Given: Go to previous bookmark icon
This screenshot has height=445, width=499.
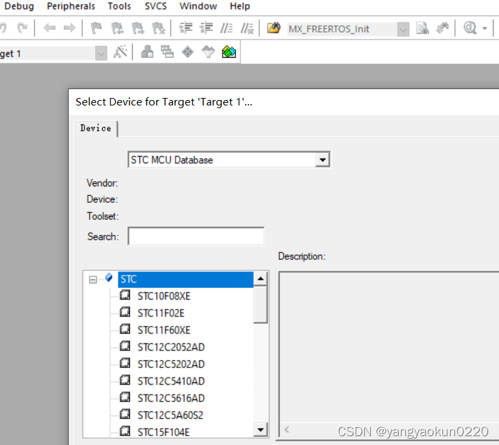Looking at the screenshot, I should [117, 28].
